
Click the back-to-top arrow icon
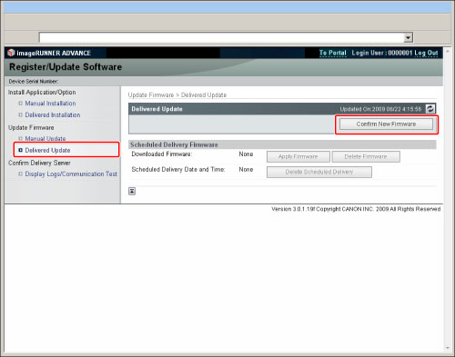point(132,191)
